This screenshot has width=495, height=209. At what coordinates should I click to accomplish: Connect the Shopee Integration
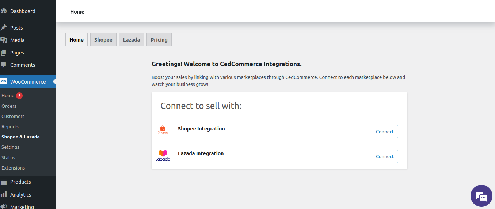[x=385, y=132]
